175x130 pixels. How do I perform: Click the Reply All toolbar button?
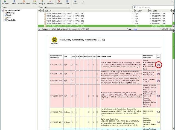point(42,2)
